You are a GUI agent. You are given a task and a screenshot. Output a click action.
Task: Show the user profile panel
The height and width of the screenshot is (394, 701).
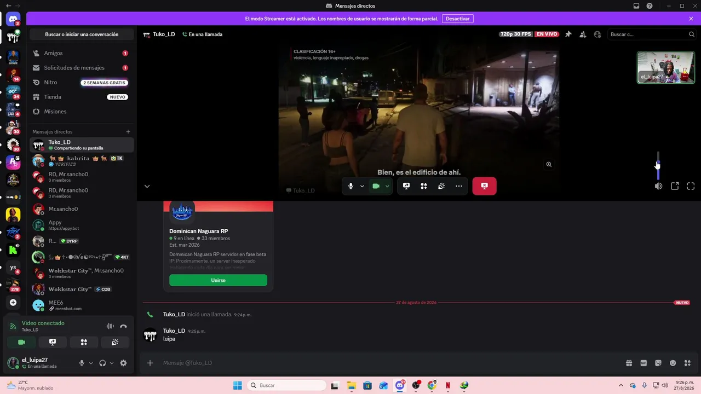point(597,34)
